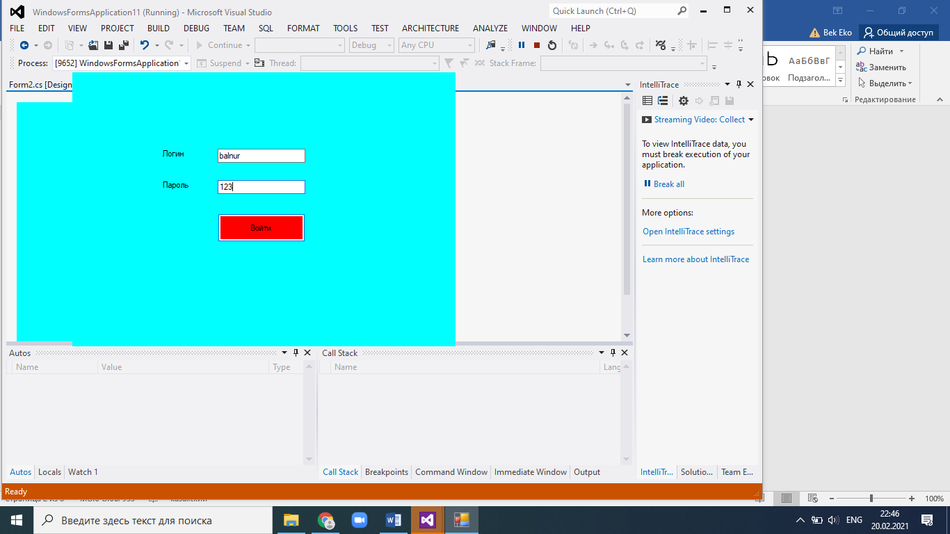
Task: Open IntelliTrace settings link
Action: coord(689,232)
